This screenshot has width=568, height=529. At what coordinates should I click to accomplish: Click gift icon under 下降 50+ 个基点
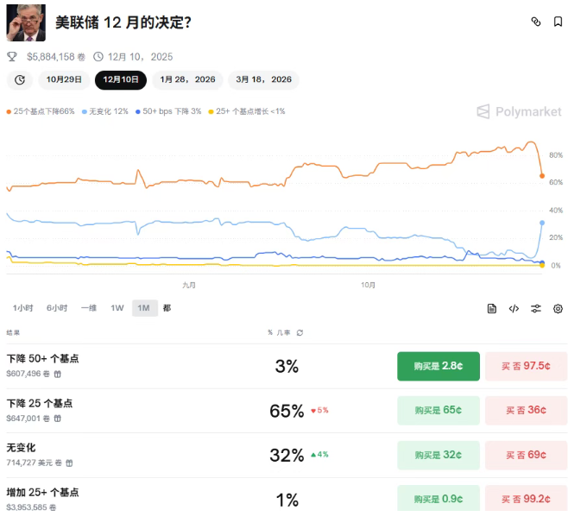58,374
